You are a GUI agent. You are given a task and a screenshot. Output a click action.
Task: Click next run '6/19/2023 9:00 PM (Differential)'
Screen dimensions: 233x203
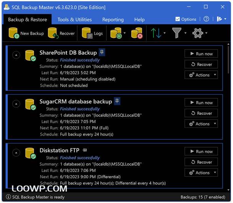click(x=90, y=177)
